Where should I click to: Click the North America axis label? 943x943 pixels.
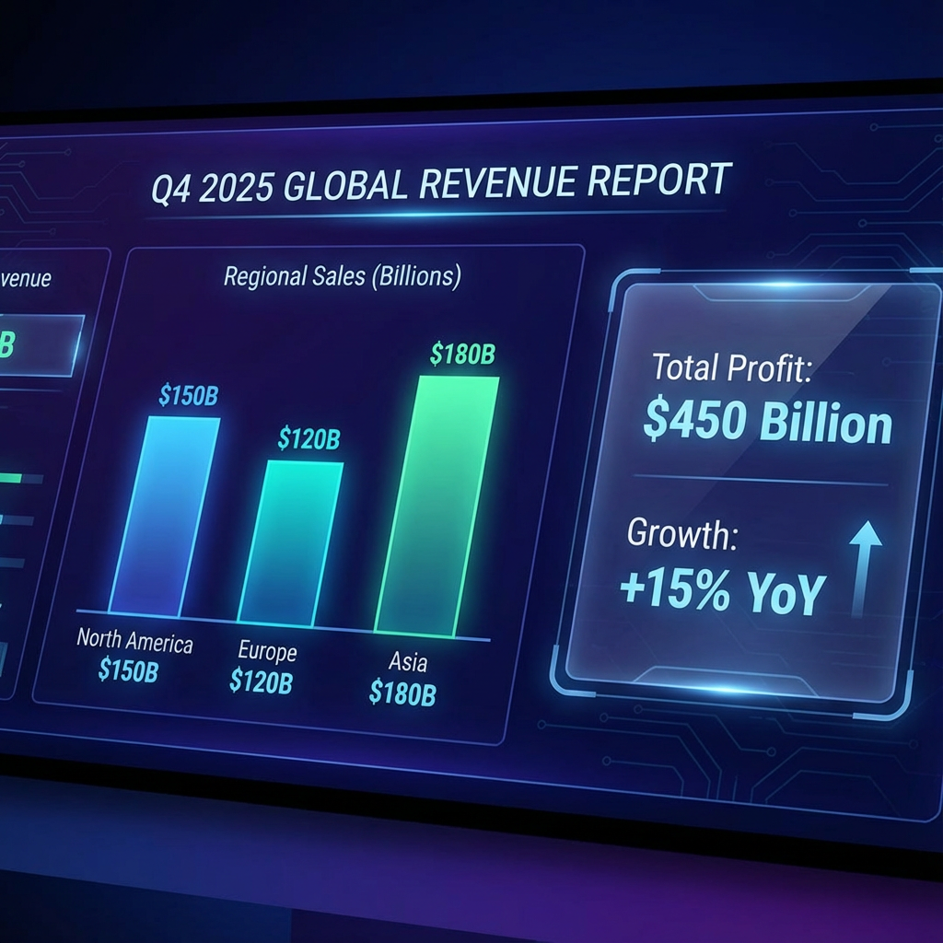134,640
